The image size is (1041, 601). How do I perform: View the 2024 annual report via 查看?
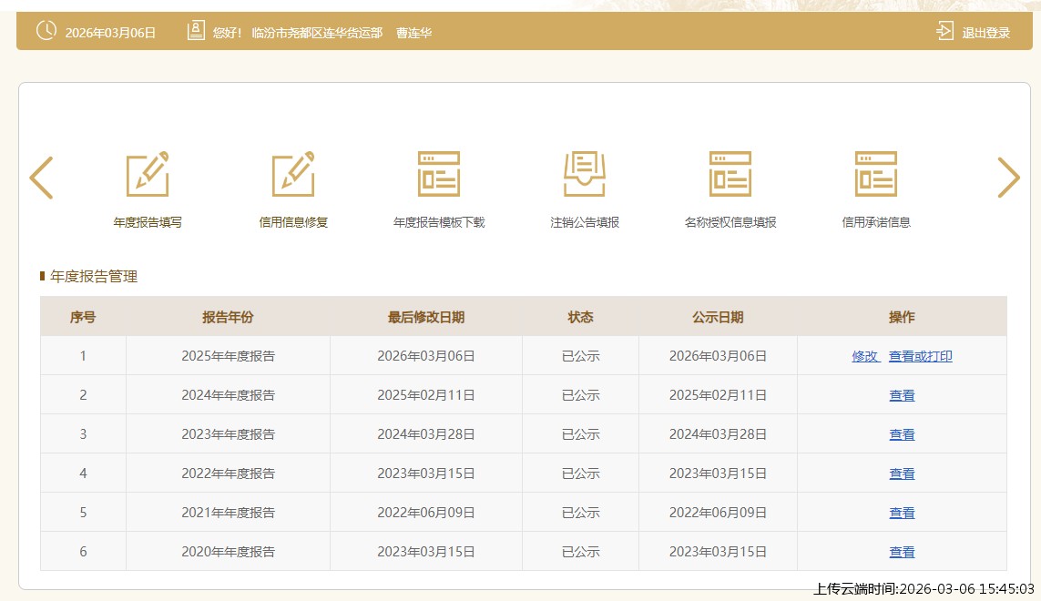click(902, 395)
